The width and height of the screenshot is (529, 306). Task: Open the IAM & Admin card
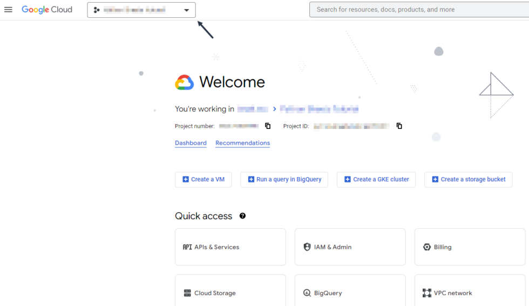tap(350, 247)
